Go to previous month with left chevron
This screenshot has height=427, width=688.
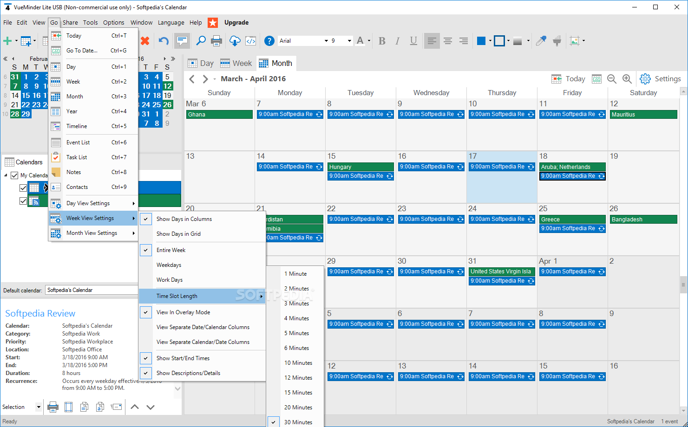tap(192, 79)
